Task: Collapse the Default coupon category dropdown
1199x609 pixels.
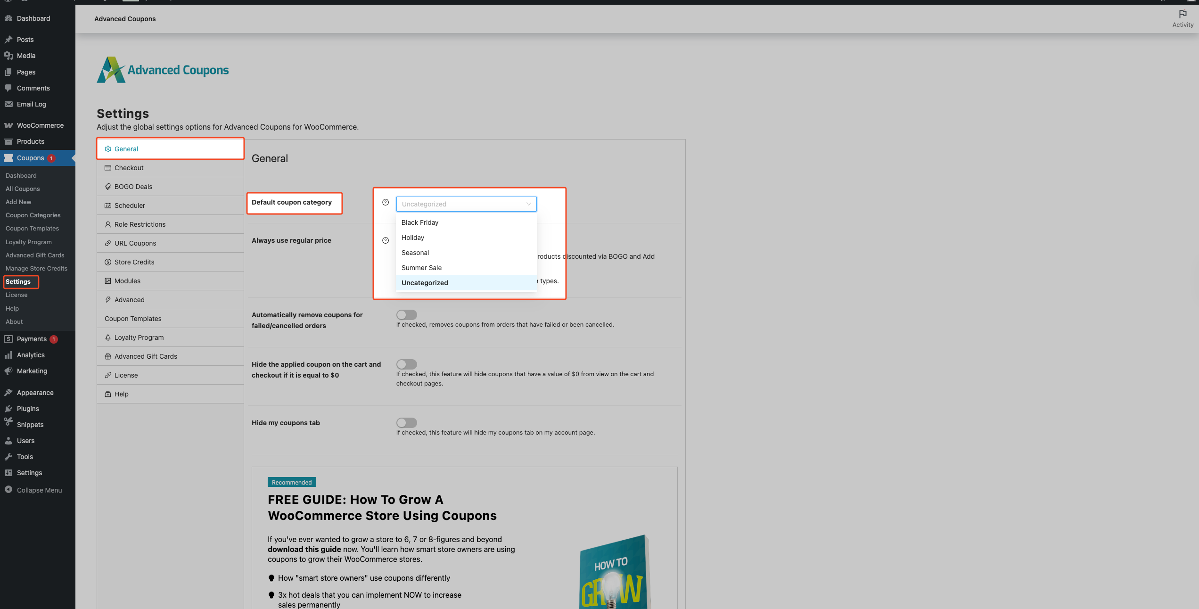Action: tap(528, 204)
